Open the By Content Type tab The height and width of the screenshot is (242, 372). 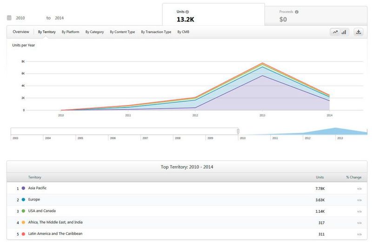[122, 32]
